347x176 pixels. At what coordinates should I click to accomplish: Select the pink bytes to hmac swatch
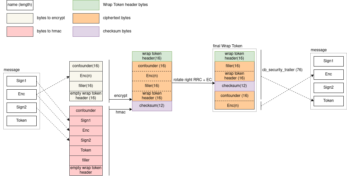click(x=20, y=31)
